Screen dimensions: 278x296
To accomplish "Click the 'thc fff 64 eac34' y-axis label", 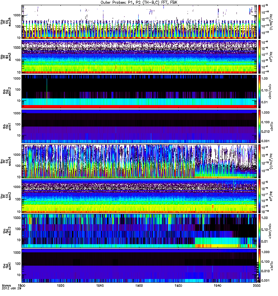I will point(6,161).
